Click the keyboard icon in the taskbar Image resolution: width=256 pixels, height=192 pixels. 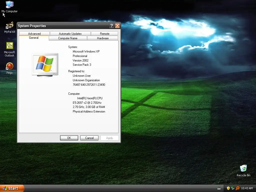click(x=219, y=188)
